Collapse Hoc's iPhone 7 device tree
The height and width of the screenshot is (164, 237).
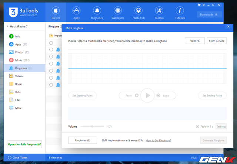coord(7,26)
